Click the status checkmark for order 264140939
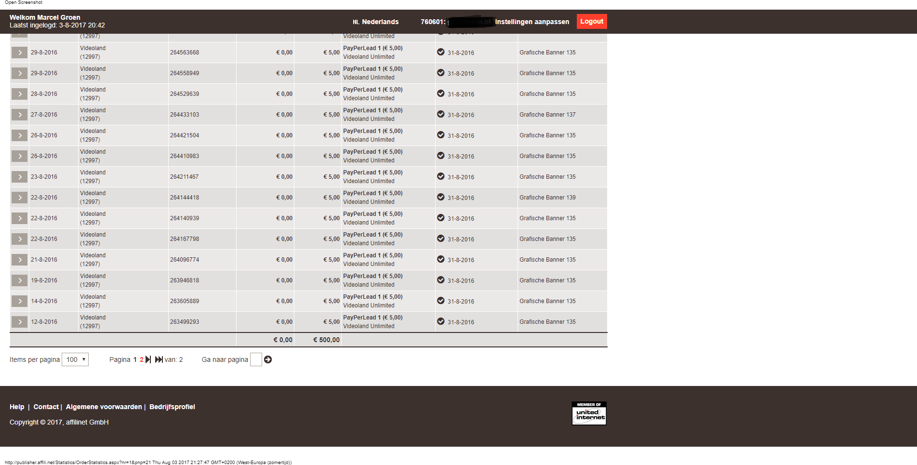 (441, 218)
